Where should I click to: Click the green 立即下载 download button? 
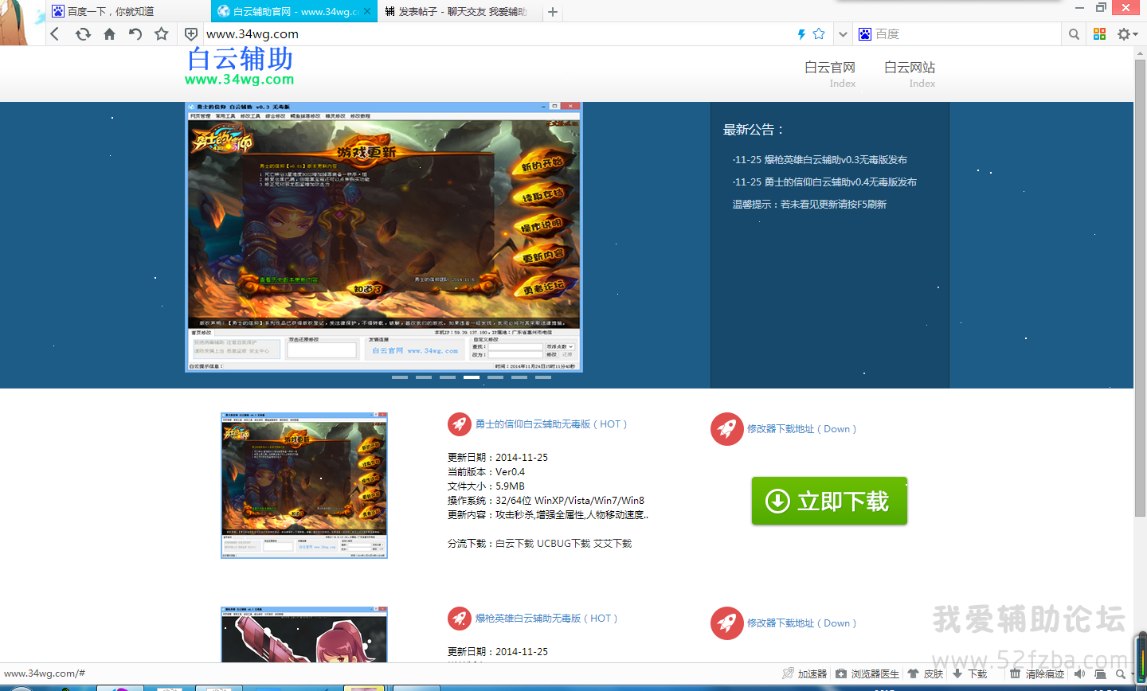coord(829,501)
